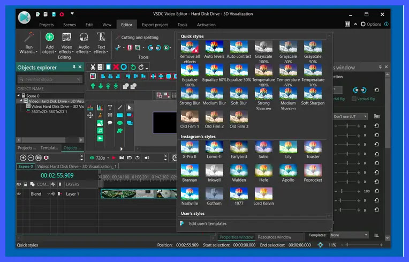Apply the Gotham Instagram style
The width and height of the screenshot is (409, 262).
(214, 196)
